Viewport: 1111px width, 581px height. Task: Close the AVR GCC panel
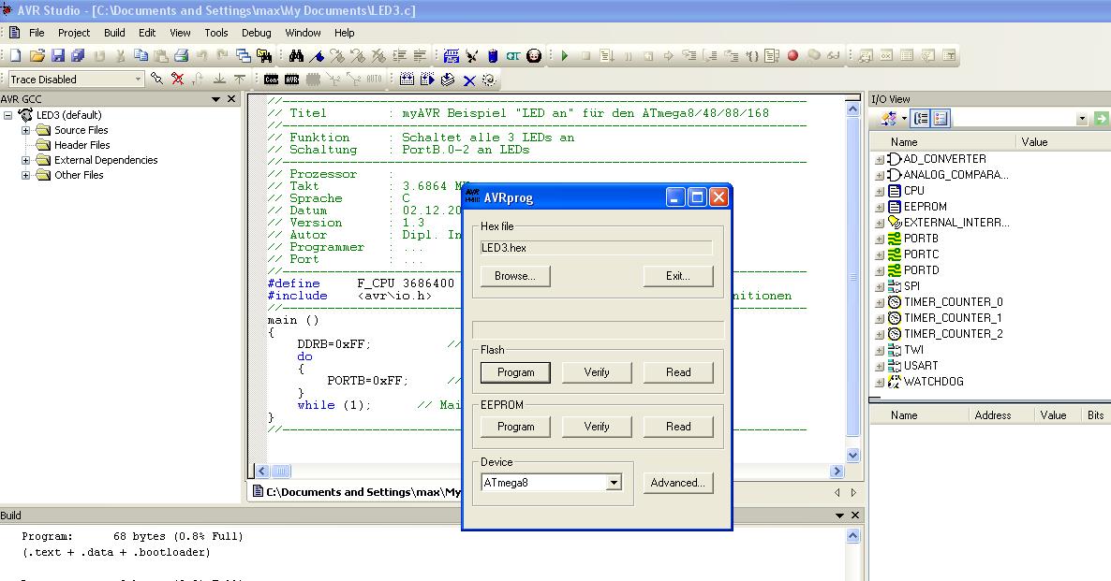click(231, 99)
